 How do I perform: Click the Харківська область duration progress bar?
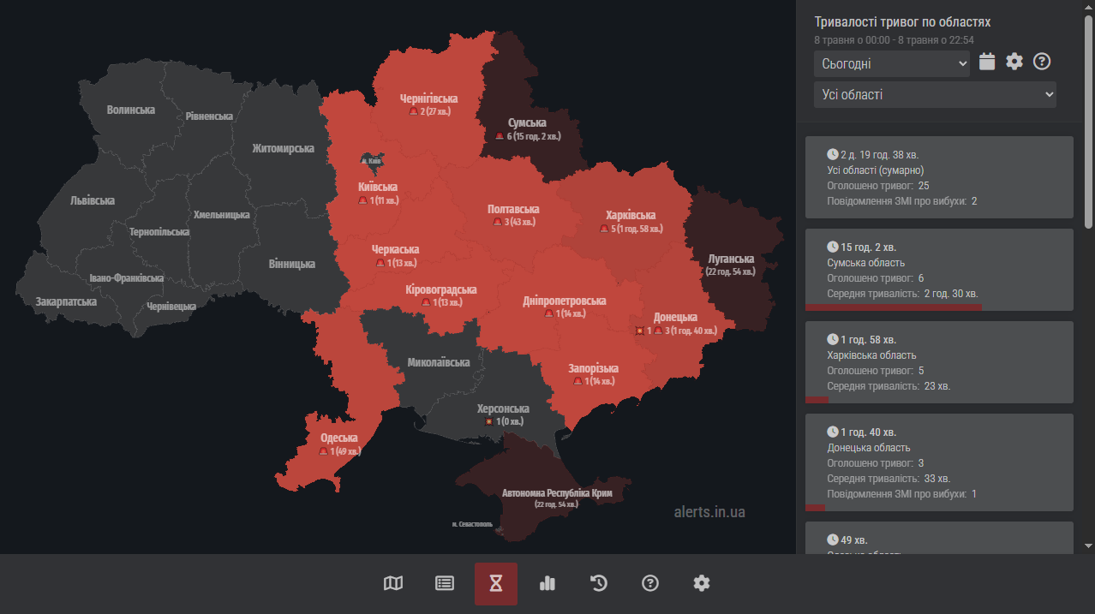click(817, 400)
